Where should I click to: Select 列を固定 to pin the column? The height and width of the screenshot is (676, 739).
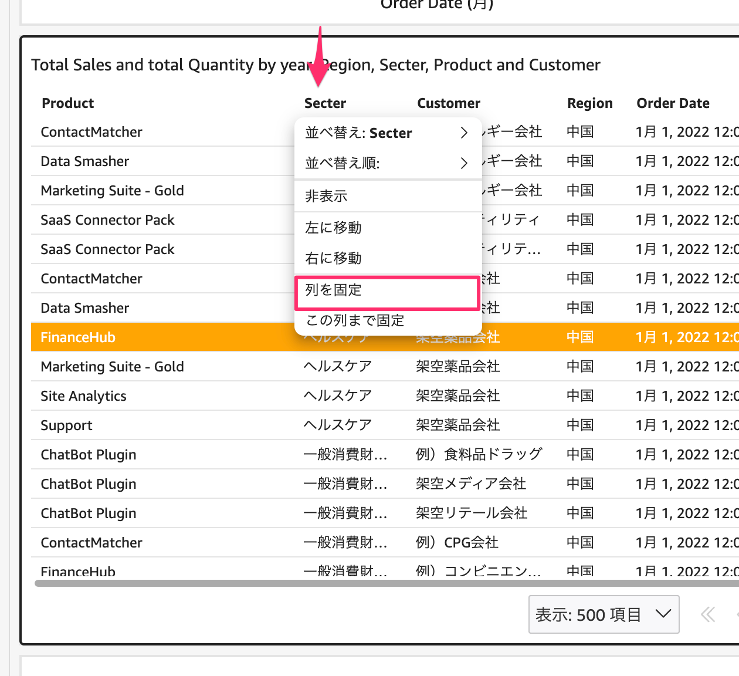point(388,290)
